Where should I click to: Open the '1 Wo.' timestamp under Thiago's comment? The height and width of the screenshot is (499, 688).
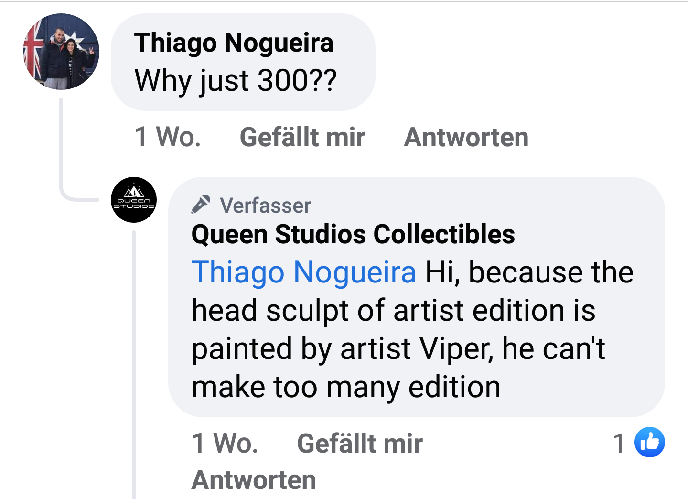coord(168,137)
